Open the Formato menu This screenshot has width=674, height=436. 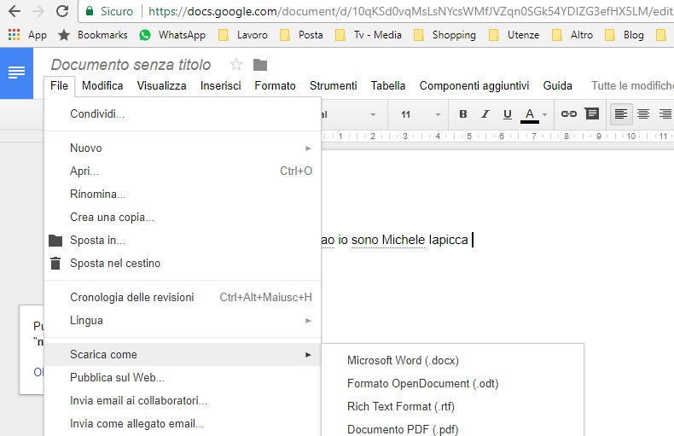click(x=275, y=85)
